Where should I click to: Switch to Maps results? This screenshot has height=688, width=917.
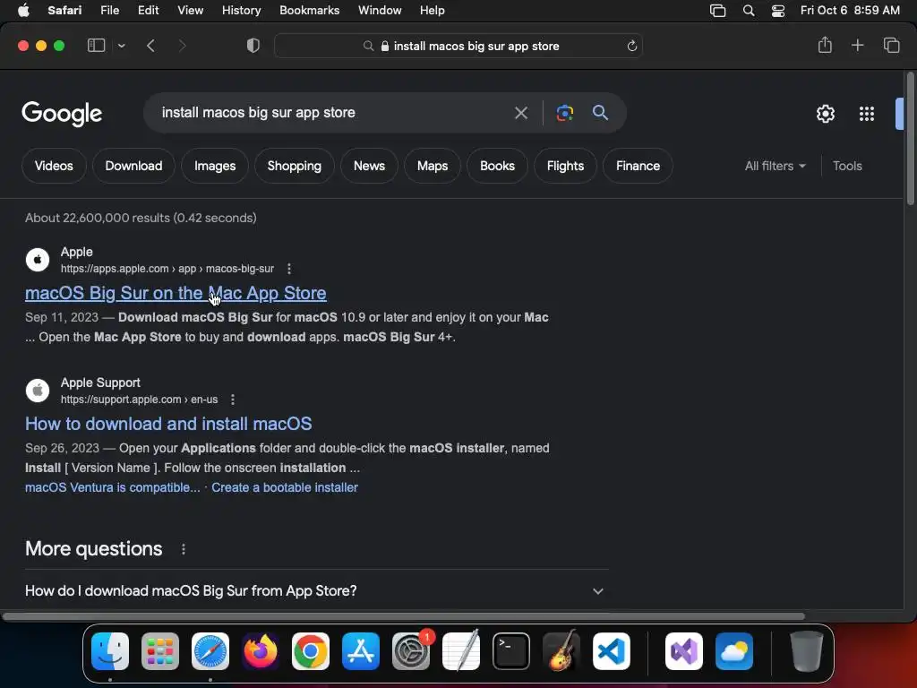tap(433, 166)
